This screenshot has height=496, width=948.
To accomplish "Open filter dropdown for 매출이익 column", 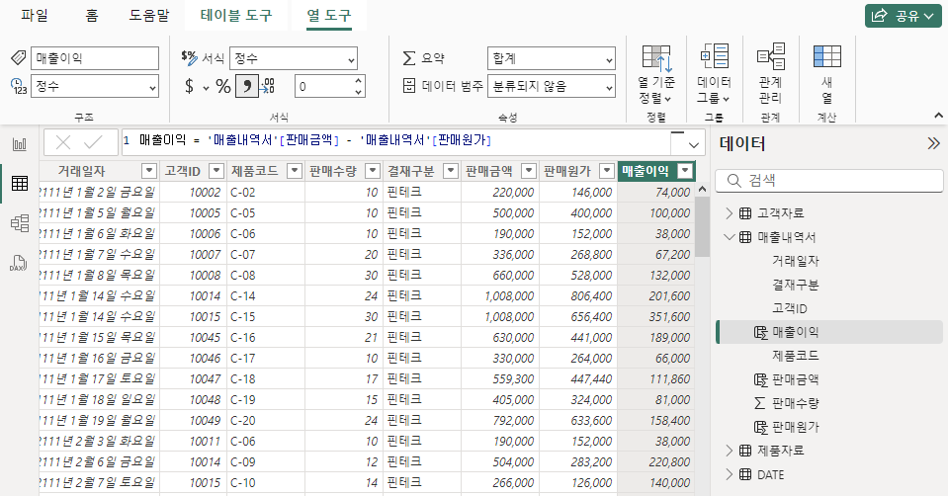I will pyautogui.click(x=685, y=171).
